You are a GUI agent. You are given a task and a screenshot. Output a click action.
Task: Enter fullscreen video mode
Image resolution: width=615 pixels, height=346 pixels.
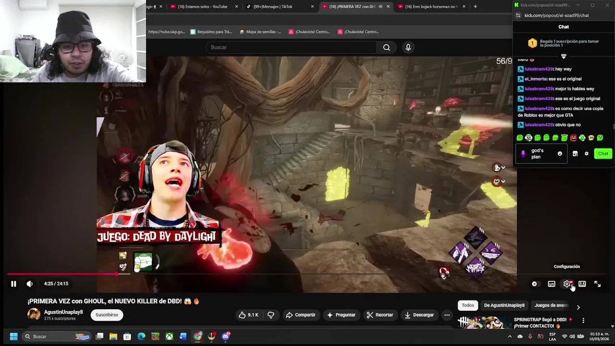tap(597, 284)
